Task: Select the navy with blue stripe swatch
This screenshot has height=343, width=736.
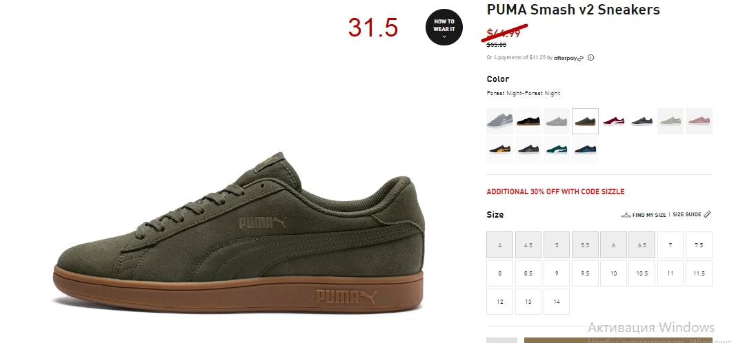Action: 585,149
